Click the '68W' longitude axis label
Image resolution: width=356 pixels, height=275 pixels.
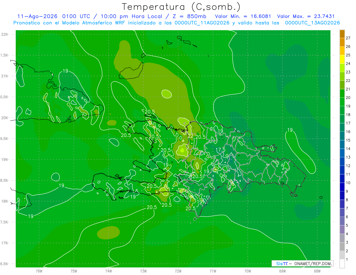317,271
